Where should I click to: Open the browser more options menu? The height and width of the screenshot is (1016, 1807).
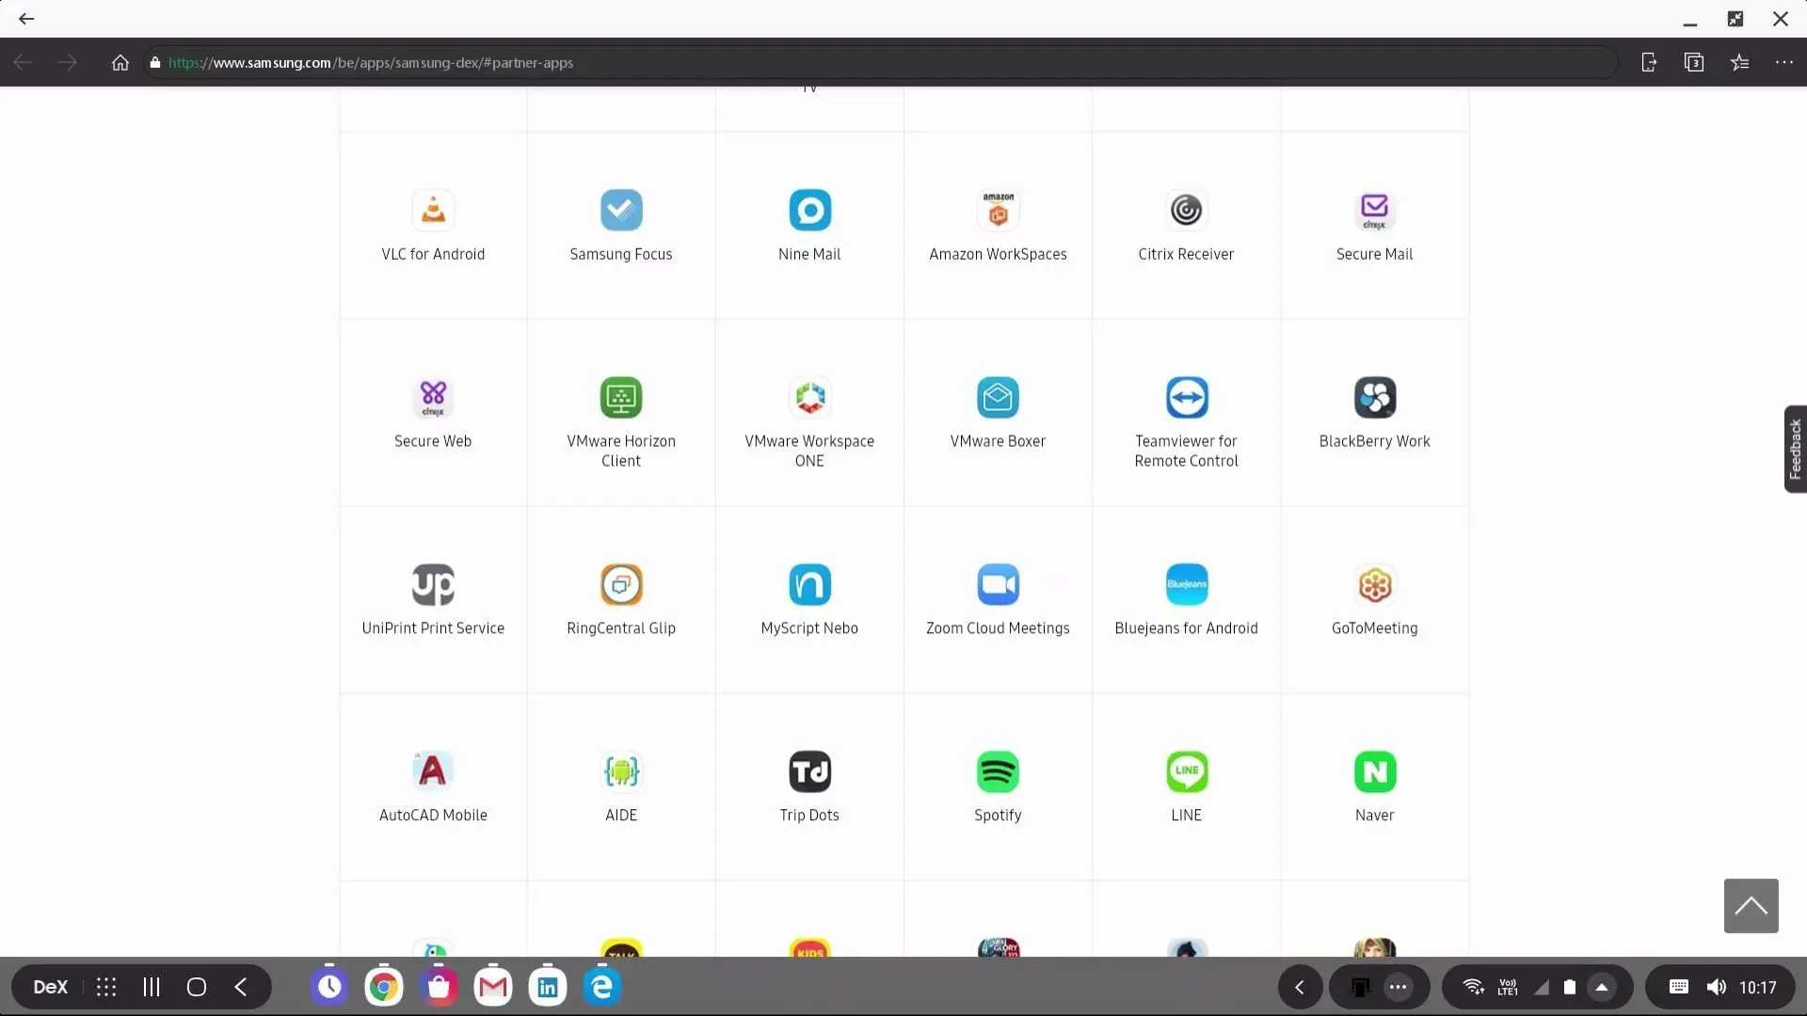point(1784,63)
